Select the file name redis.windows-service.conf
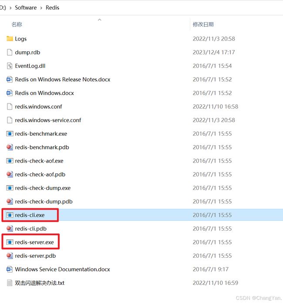 (48, 120)
